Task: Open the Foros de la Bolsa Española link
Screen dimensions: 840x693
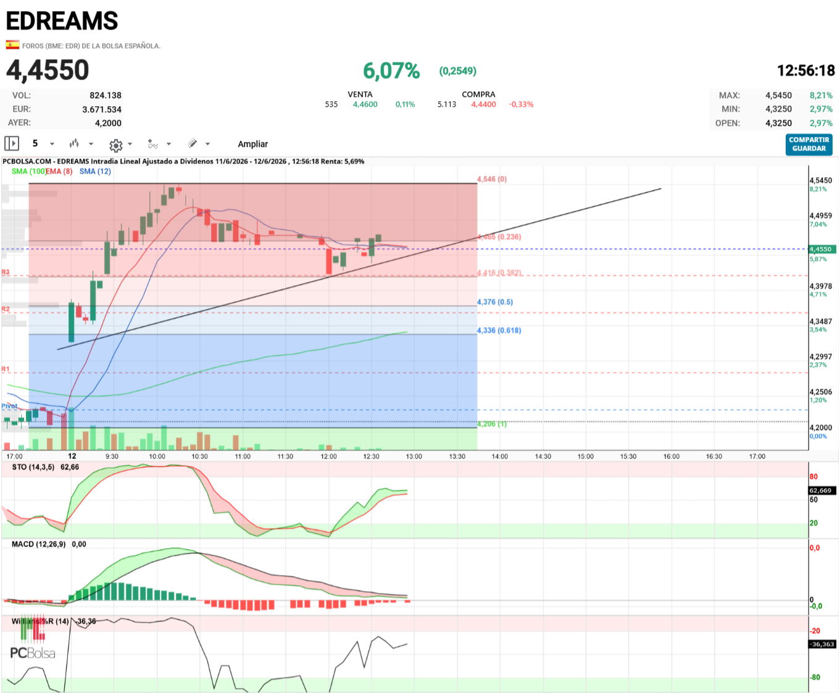Action: pos(91,46)
